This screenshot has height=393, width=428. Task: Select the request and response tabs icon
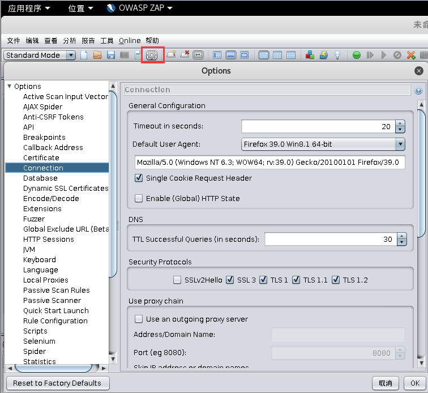coord(264,55)
